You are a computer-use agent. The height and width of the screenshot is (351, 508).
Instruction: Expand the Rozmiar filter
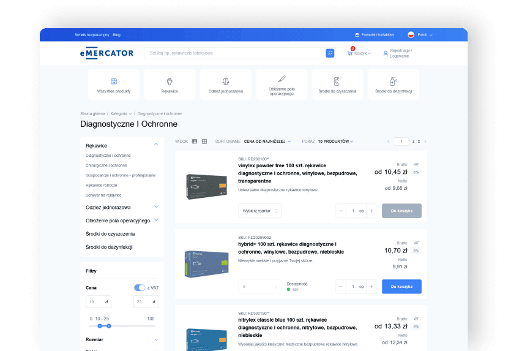pyautogui.click(x=157, y=339)
